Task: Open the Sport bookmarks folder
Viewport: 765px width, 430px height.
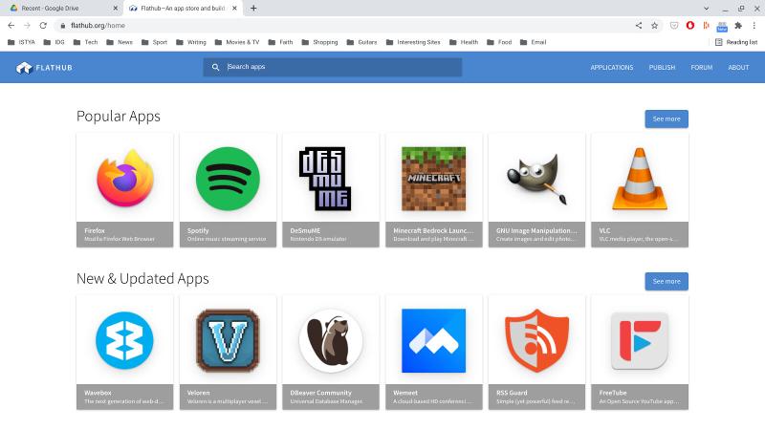Action: (x=154, y=42)
